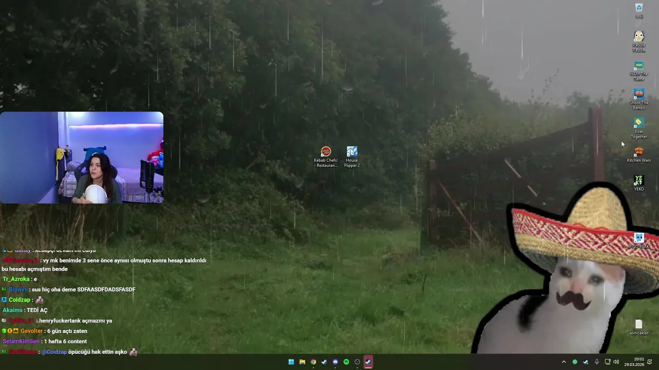The height and width of the screenshot is (370, 659).
Task: Open File Explorer from the taskbar
Action: (302, 362)
